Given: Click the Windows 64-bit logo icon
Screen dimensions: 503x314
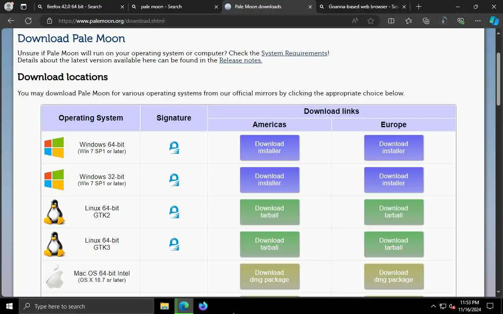Looking at the screenshot, I should 54,148.
